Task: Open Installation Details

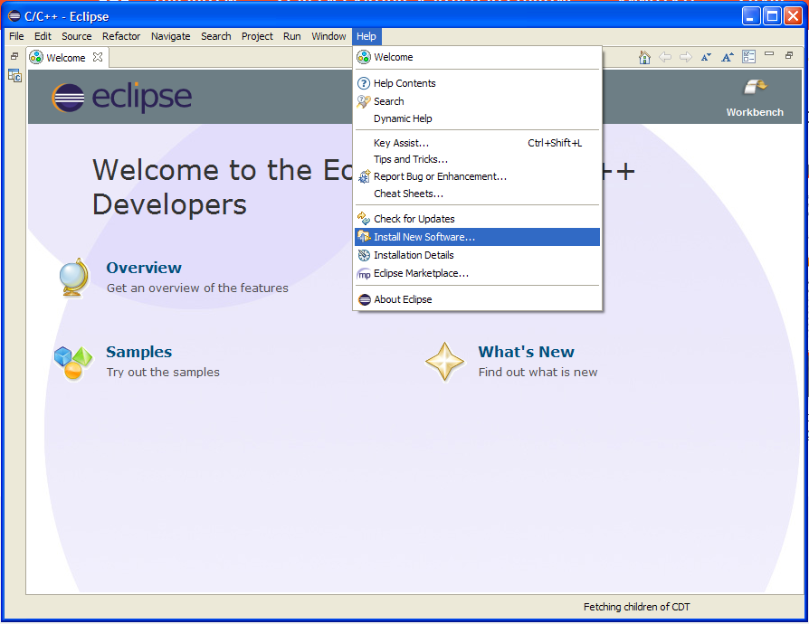Action: pos(477,255)
